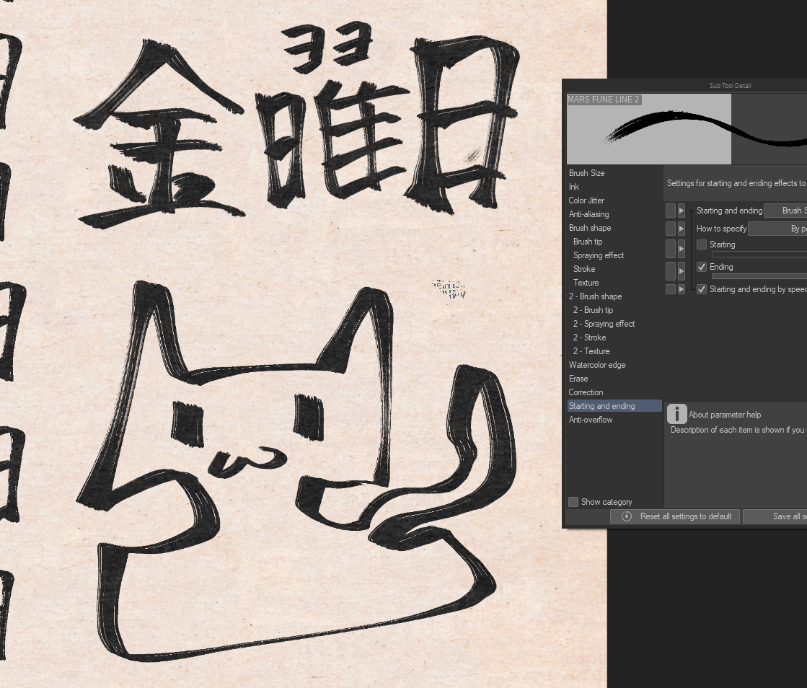Adjust the Starting amount slider
This screenshot has width=807, height=688.
click(759, 254)
